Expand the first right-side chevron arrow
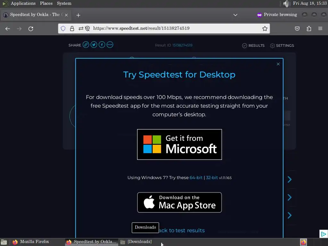This screenshot has width=328, height=246. [x=290, y=179]
